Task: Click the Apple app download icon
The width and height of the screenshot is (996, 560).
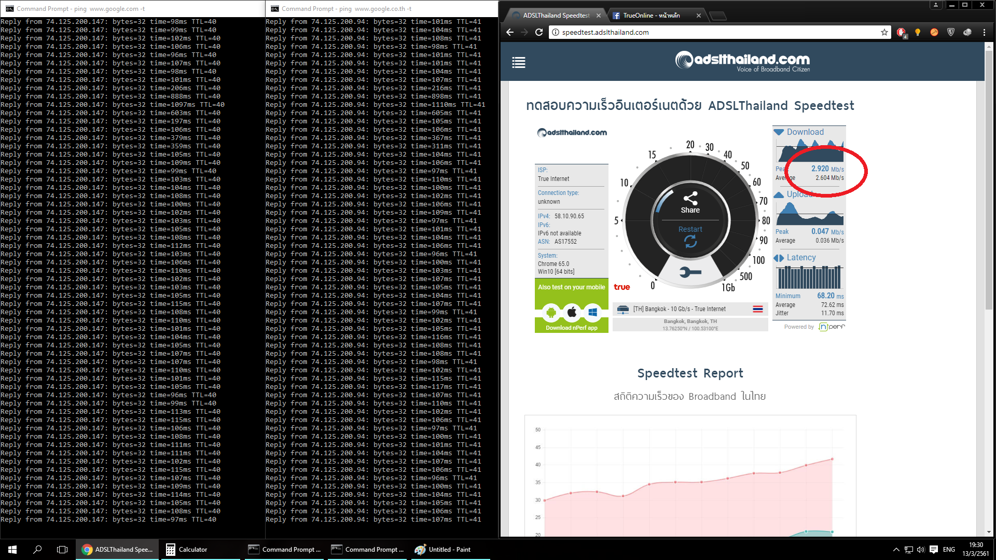Action: point(572,312)
